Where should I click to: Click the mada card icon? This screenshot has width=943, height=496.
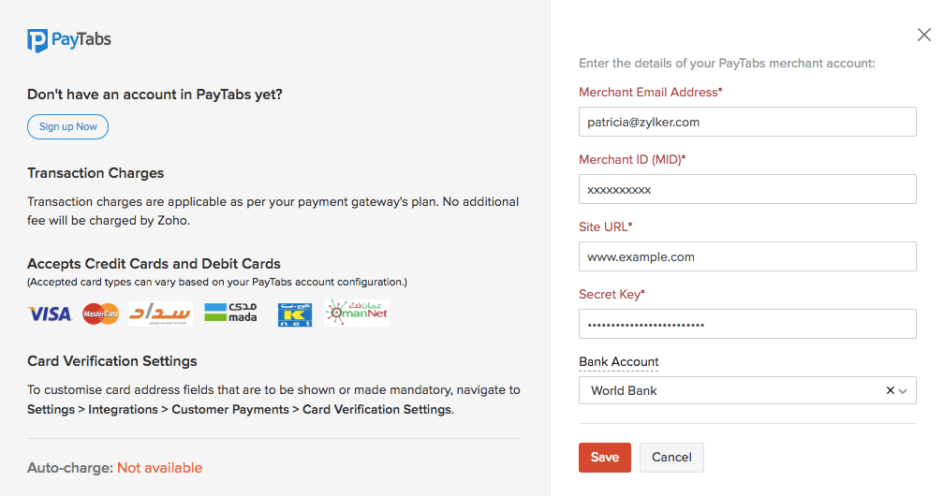(229, 314)
